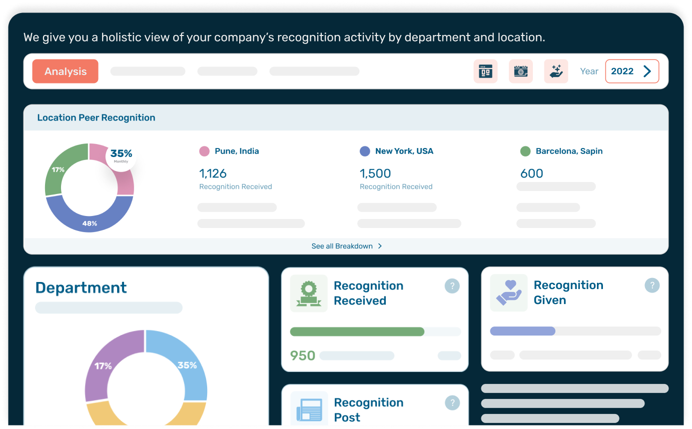Select the Pune, India location label
The width and height of the screenshot is (692, 429).
(x=237, y=151)
